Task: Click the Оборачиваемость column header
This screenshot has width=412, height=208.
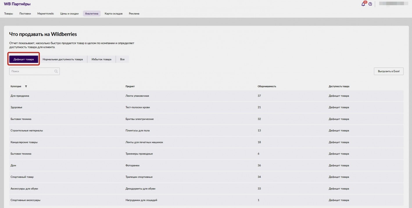Action: pos(267,87)
